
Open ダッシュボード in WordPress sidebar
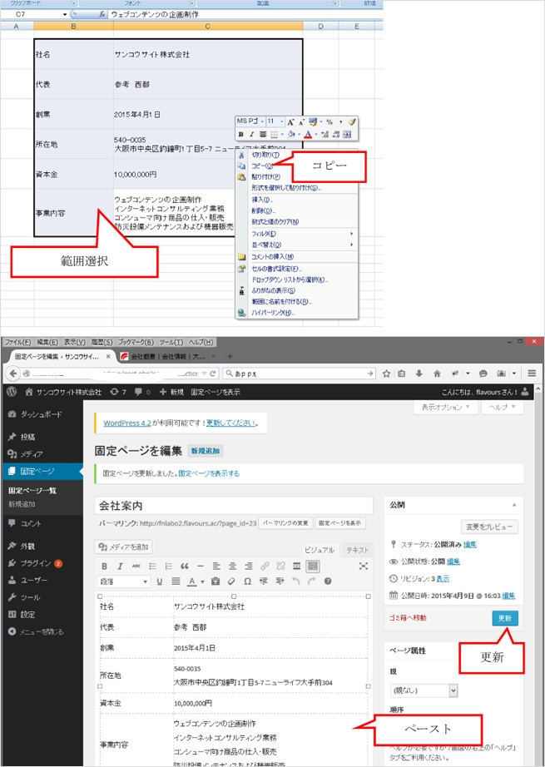tap(42, 414)
